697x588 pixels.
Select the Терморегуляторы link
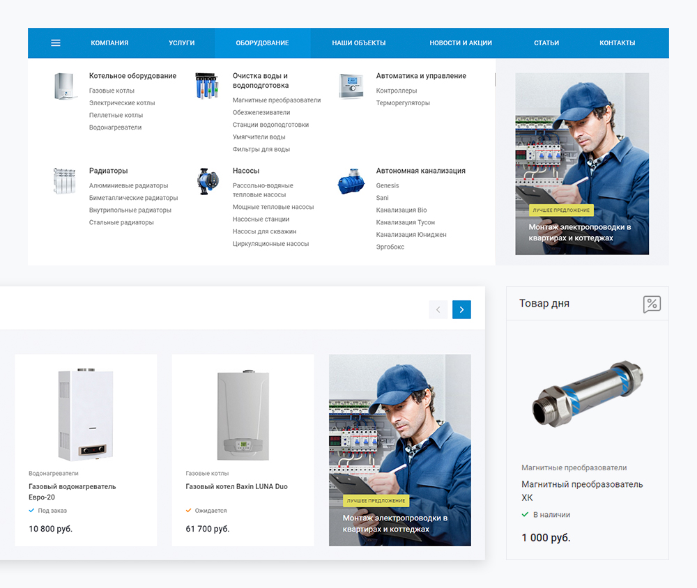[403, 103]
